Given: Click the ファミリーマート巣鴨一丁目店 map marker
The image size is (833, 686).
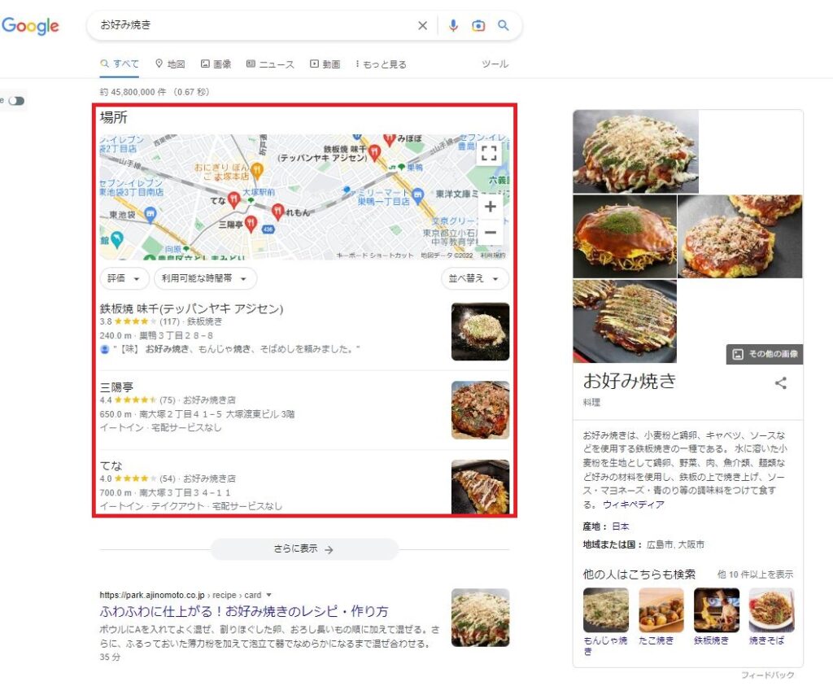Looking at the screenshot, I should click(x=417, y=195).
